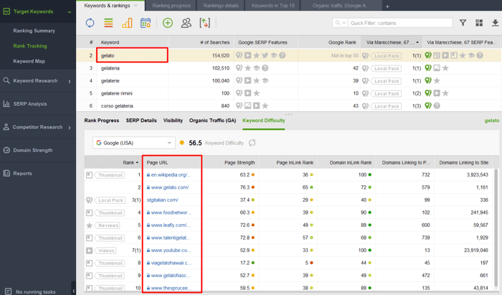502x295 pixels.
Task: Select the Keyword Difficulty sub-tab
Action: coord(263,121)
